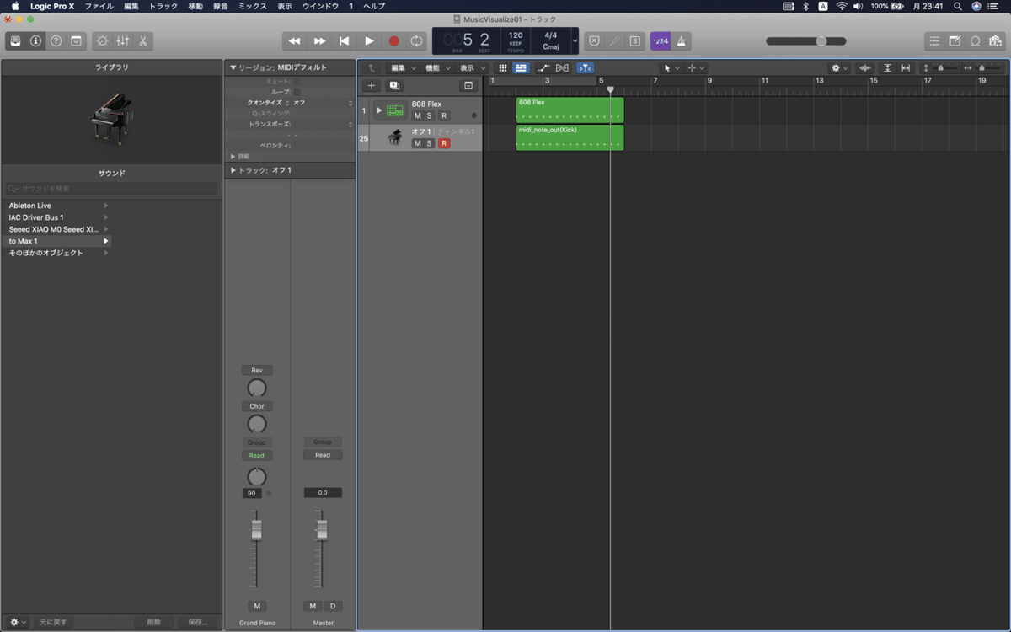The height and width of the screenshot is (632, 1011).
Task: Click the grid edit view icon
Action: pyautogui.click(x=503, y=67)
